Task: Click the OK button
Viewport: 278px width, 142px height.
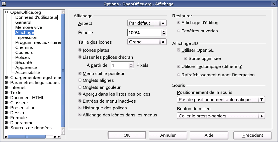Action: (x=127, y=135)
